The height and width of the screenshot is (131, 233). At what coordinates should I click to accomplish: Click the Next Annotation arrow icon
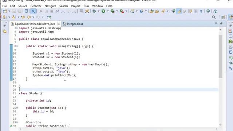coord(4,17)
